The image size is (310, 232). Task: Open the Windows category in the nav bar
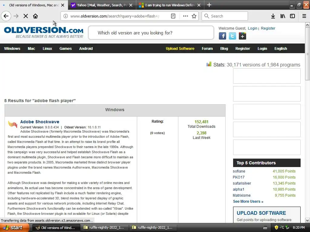pyautogui.click(x=12, y=49)
